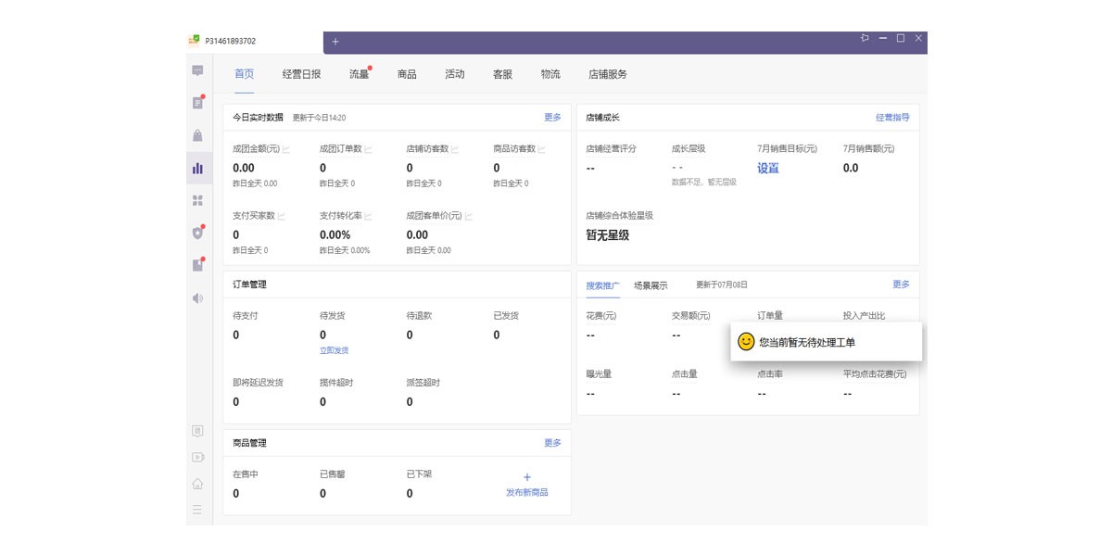Screen dimensions: 1112x556
Task: Click 设置 under 7月销售目标
Action: click(768, 168)
